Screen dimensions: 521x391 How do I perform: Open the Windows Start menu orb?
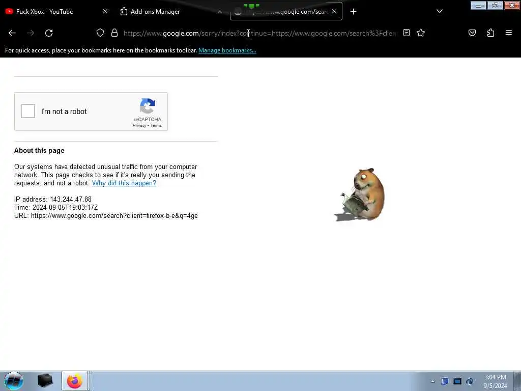pyautogui.click(x=13, y=381)
